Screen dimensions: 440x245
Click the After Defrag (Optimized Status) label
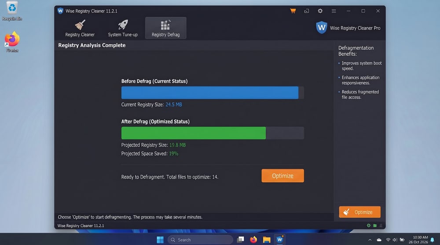click(x=155, y=122)
